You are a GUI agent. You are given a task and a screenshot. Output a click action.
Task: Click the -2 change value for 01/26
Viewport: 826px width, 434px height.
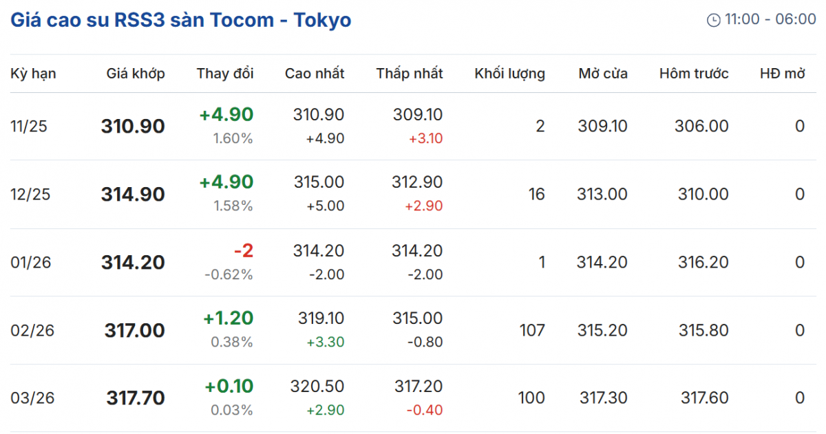[x=244, y=251]
